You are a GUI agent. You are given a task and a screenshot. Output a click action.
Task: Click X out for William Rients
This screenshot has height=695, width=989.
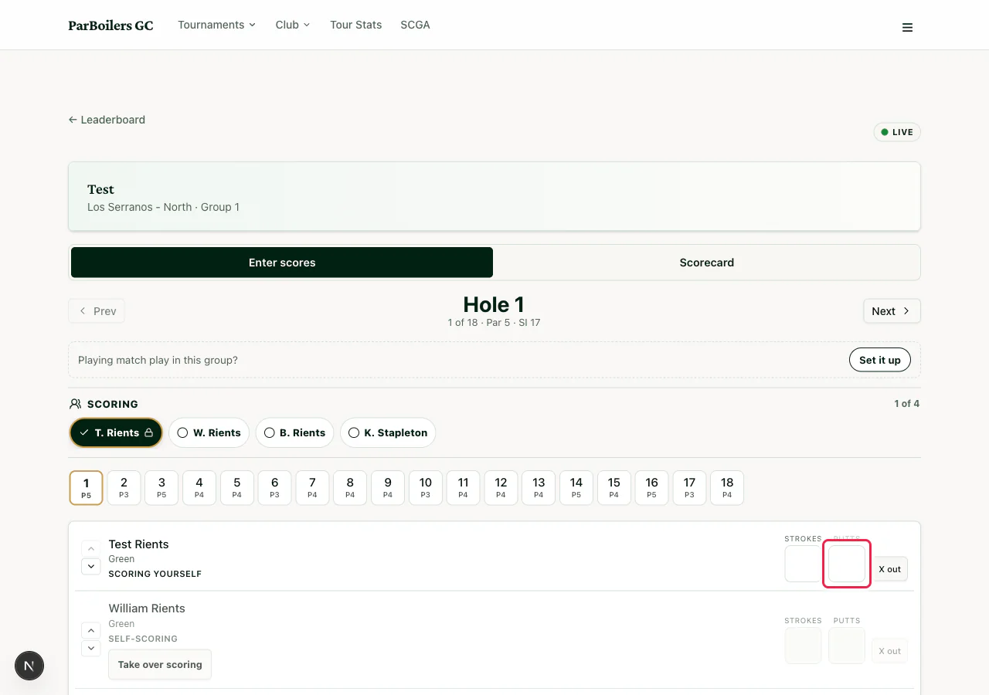point(890,651)
